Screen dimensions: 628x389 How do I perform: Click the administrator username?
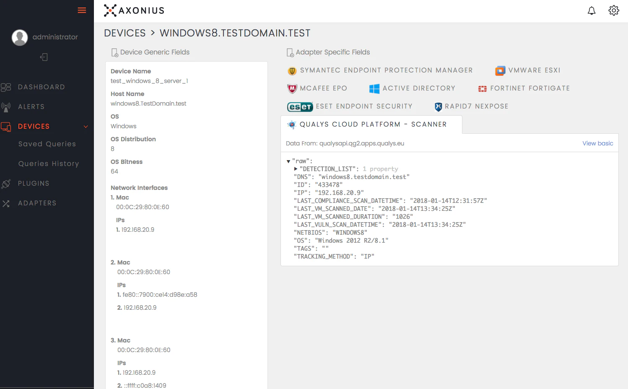pos(55,37)
